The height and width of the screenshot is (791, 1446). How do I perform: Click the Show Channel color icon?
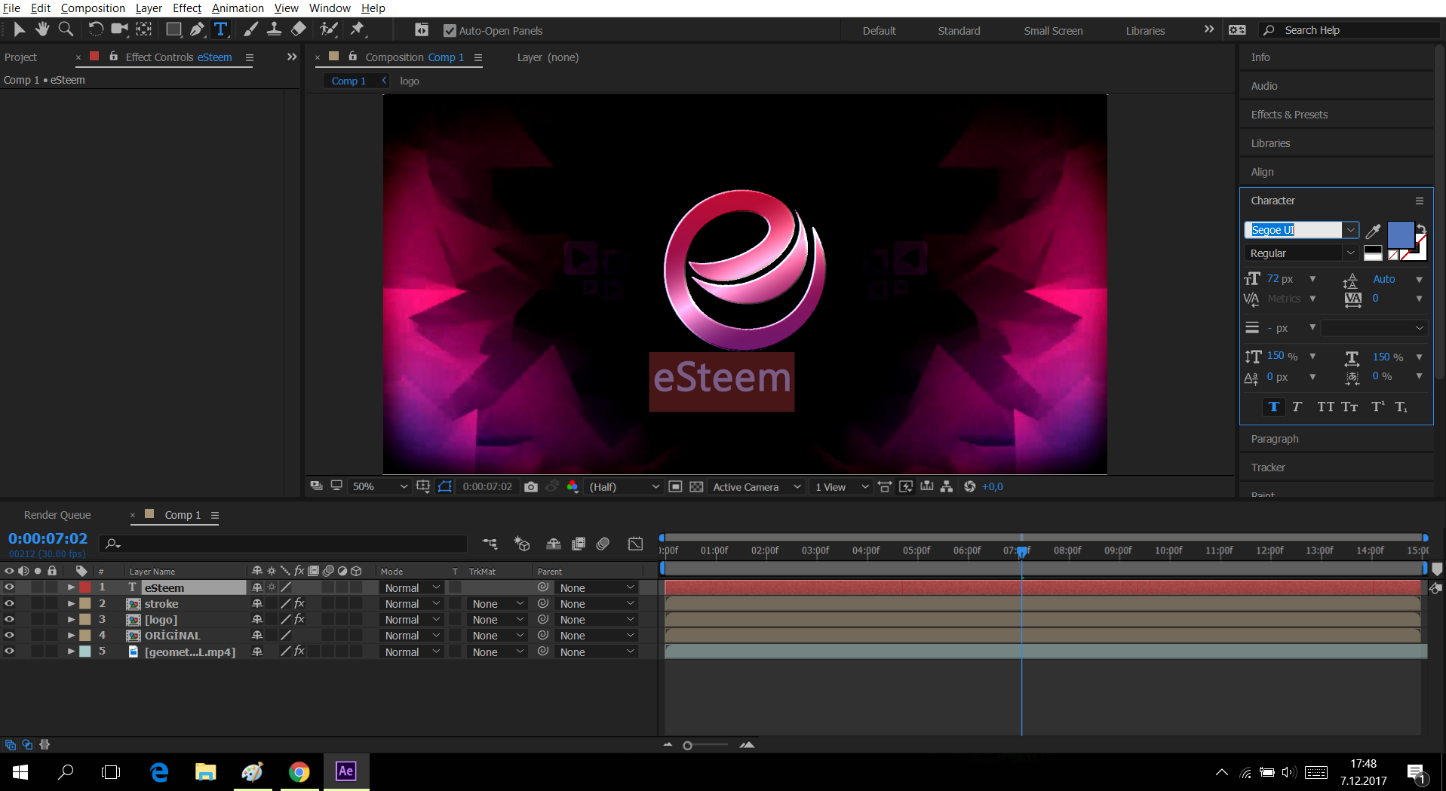pyautogui.click(x=573, y=487)
